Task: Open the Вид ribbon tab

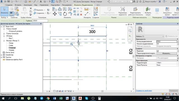Action: 36,5
